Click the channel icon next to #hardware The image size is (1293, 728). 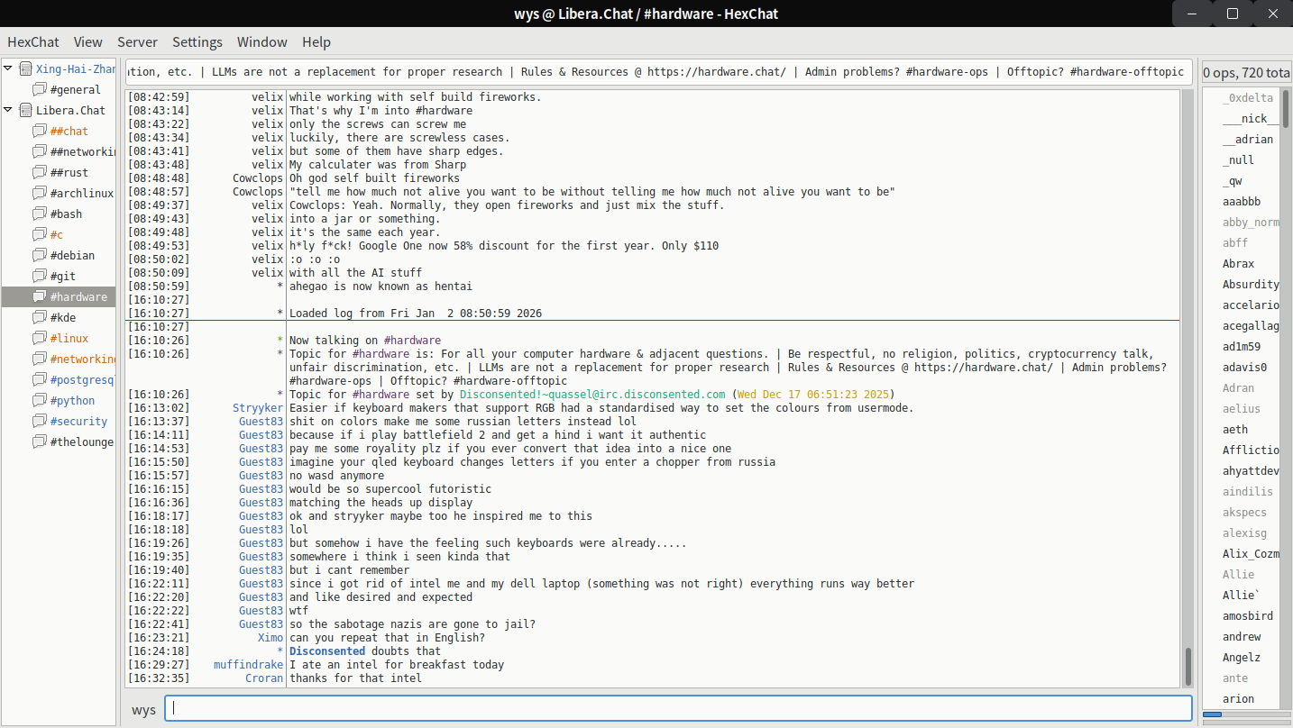click(x=40, y=296)
